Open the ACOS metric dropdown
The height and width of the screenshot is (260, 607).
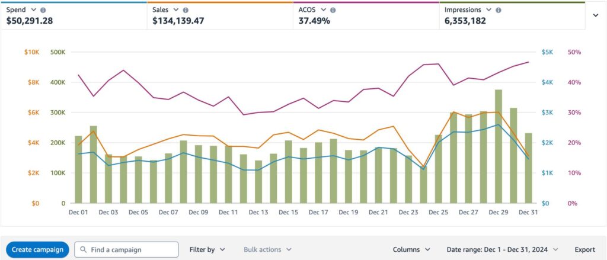322,11
